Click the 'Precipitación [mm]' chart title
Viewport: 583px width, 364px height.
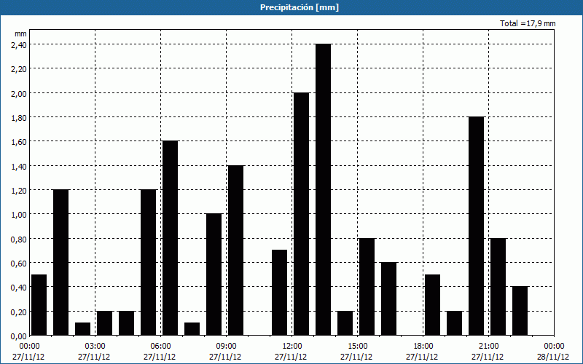tap(300, 7)
